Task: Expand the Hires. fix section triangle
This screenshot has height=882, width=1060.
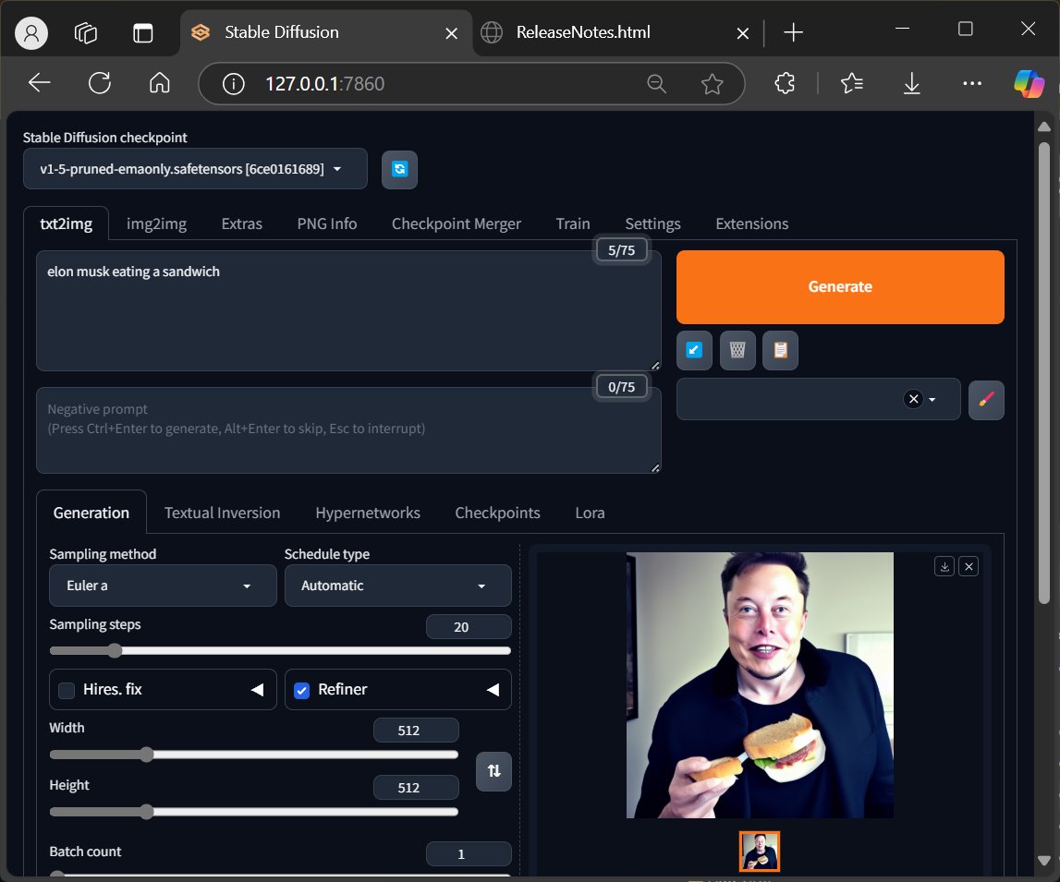Action: [x=258, y=690]
